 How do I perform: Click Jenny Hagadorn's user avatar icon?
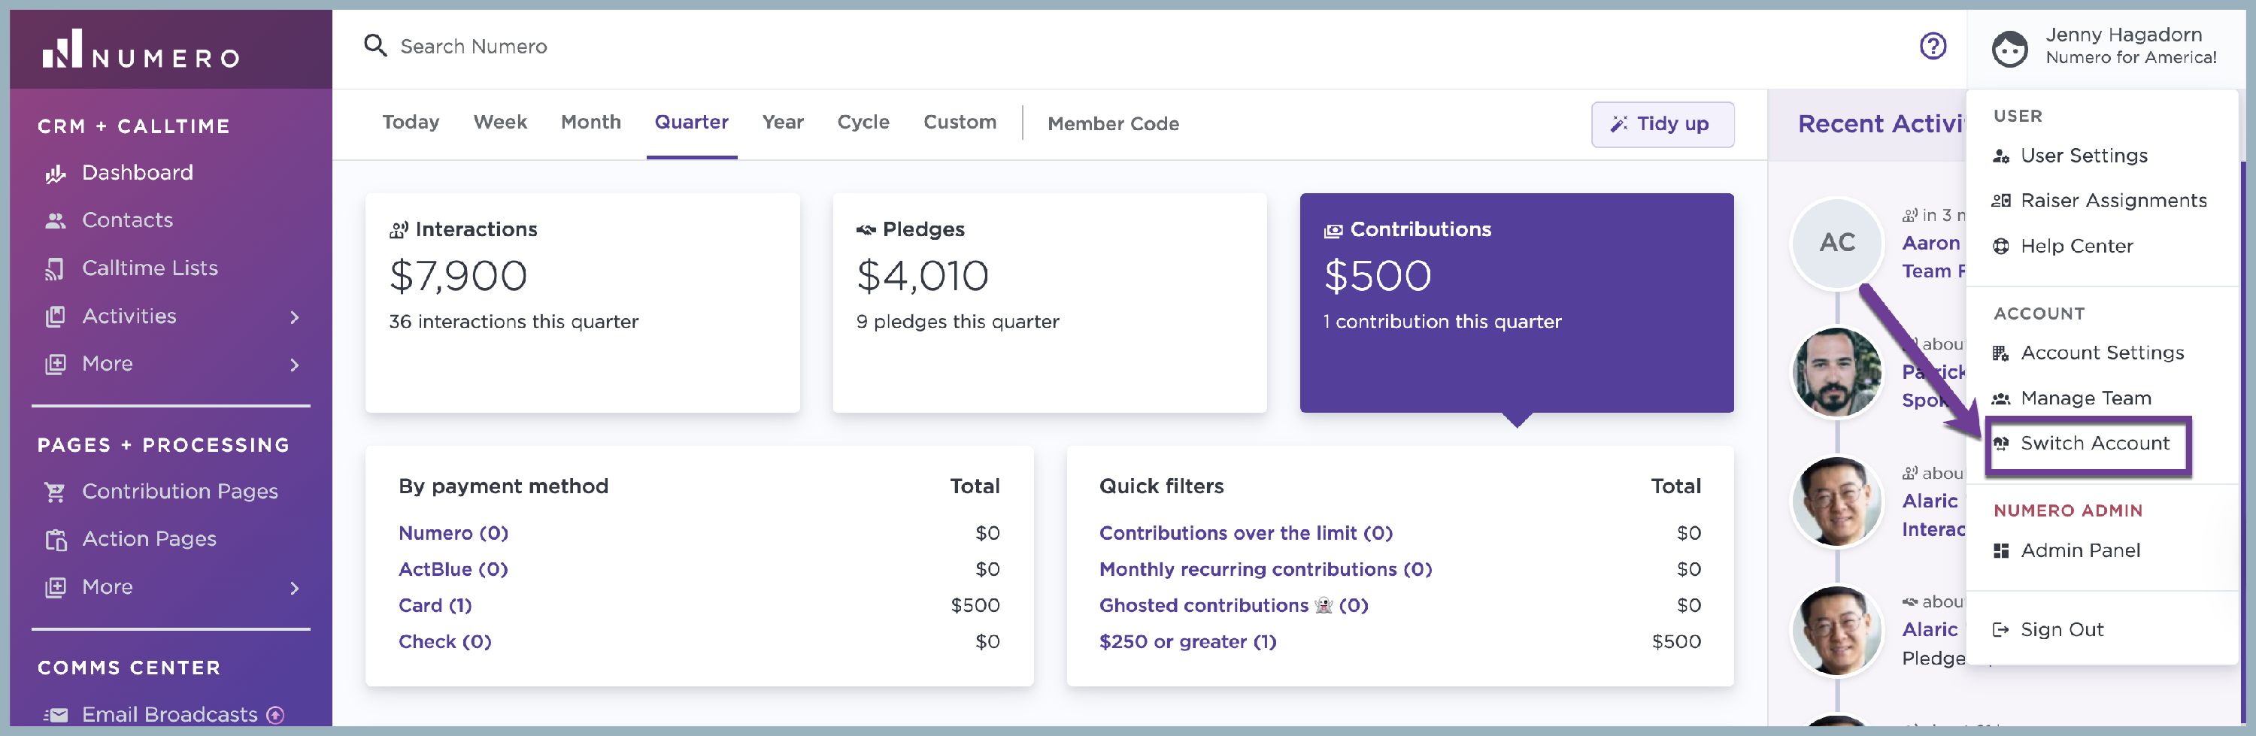click(x=2009, y=48)
